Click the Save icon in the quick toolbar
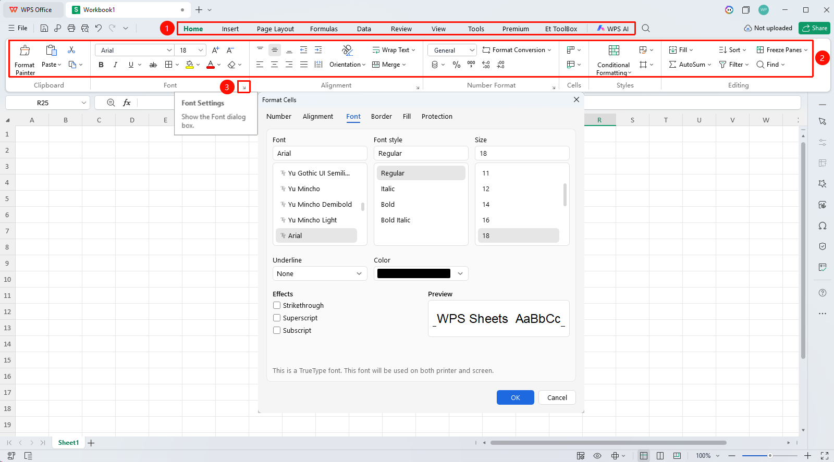The height and width of the screenshot is (462, 834). coord(44,28)
